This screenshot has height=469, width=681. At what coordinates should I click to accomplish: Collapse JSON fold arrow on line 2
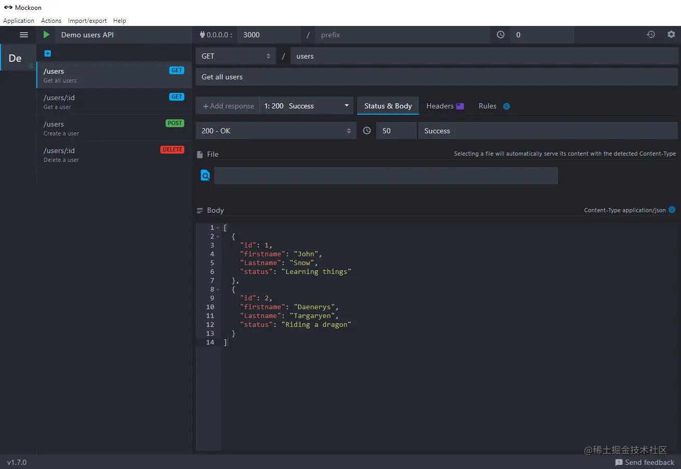(218, 237)
